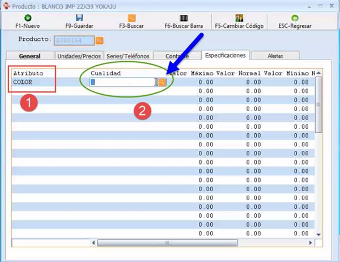Click the Especificaciones tab
This screenshot has height=262, width=340.
225,56
